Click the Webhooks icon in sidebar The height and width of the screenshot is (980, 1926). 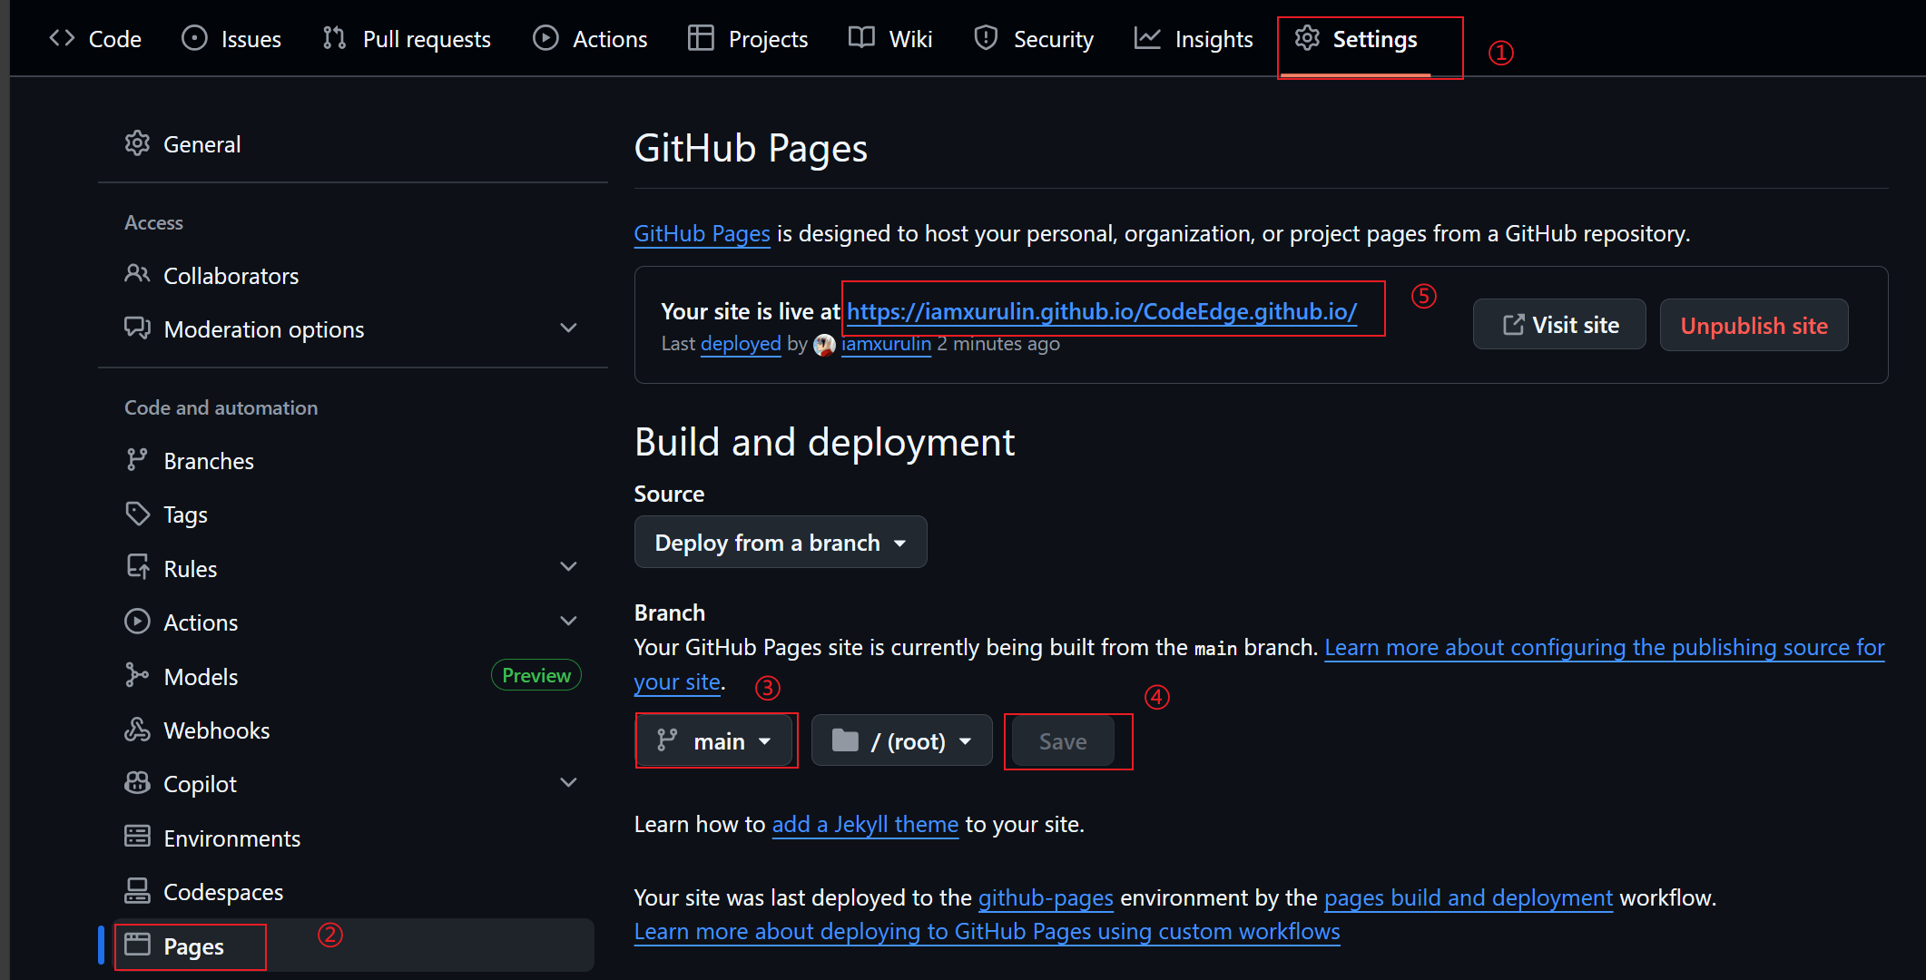pyautogui.click(x=137, y=730)
